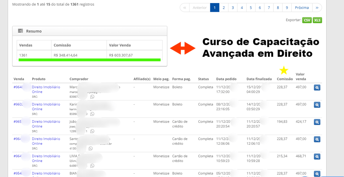
Task: Select sale value 468,71
Action: (301, 156)
